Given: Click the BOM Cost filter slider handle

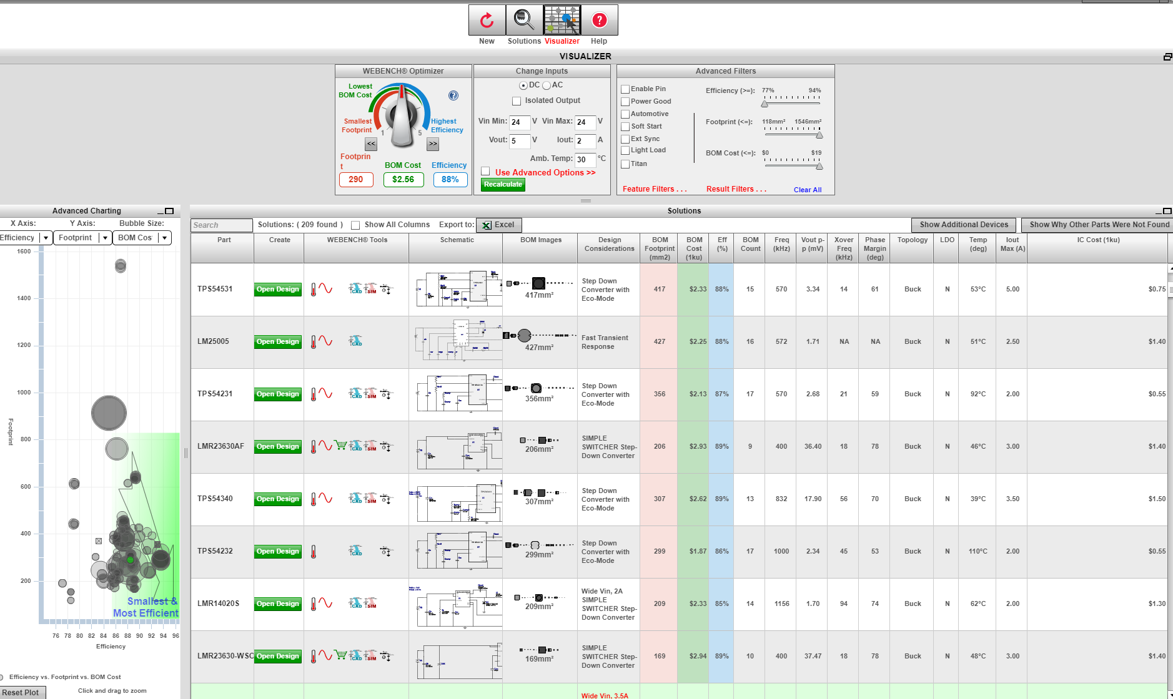Looking at the screenshot, I should pyautogui.click(x=819, y=166).
